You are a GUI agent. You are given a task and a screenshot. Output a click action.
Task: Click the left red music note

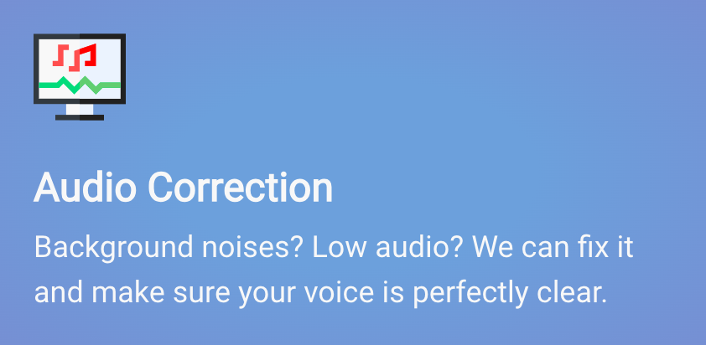tap(61, 56)
